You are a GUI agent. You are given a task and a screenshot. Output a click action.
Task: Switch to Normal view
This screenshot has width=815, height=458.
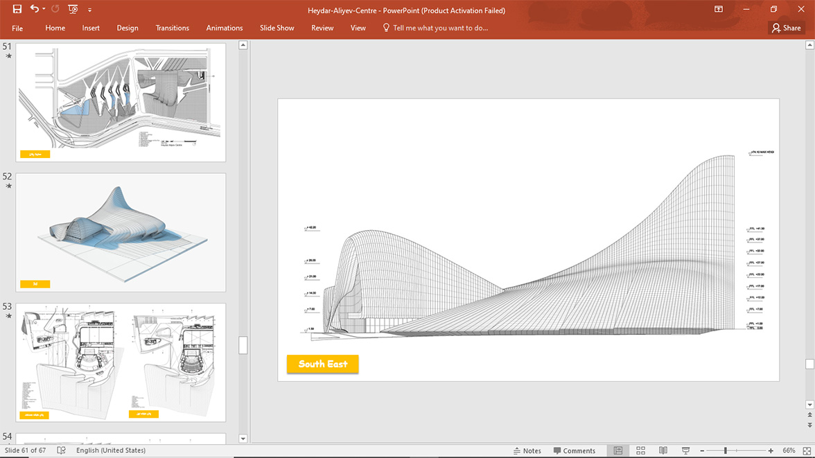[618, 450]
